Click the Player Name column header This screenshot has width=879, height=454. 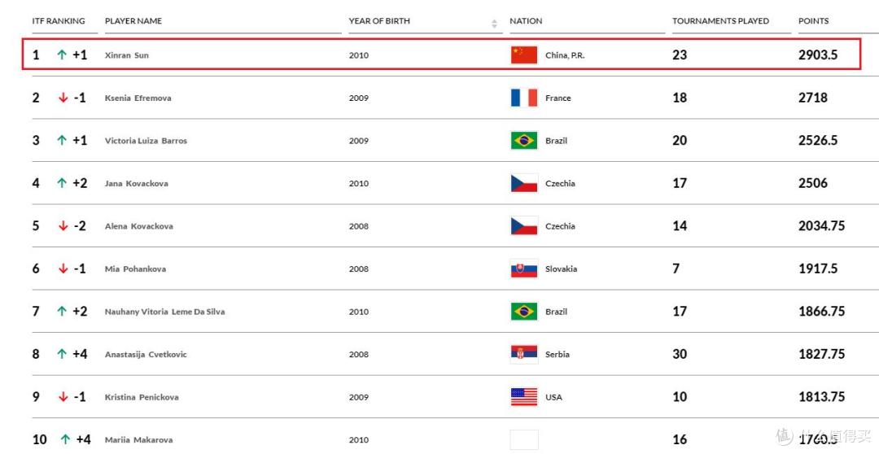point(133,20)
